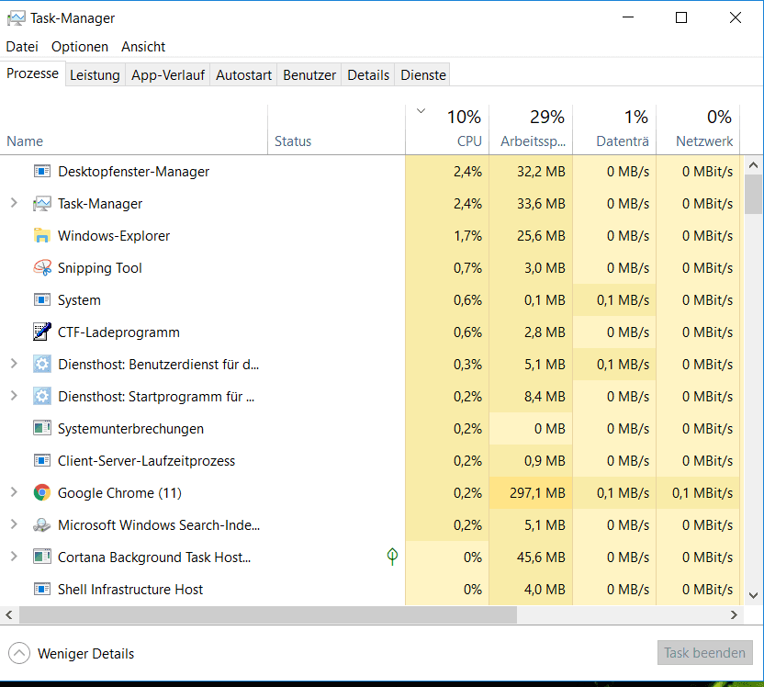Viewport: 764px width, 687px height.
Task: Switch to the App-Verlauf tab
Action: [x=168, y=75]
